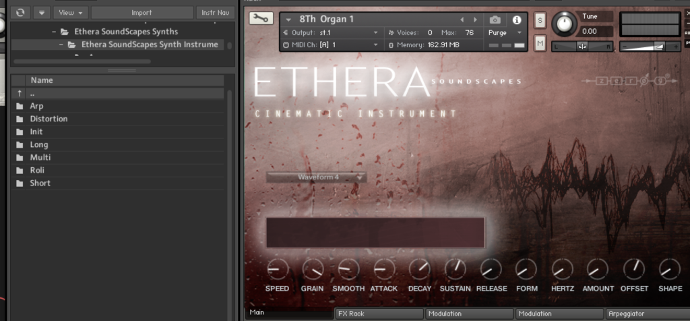
Task: Click the Arp folder icon
Action: [x=20, y=106]
